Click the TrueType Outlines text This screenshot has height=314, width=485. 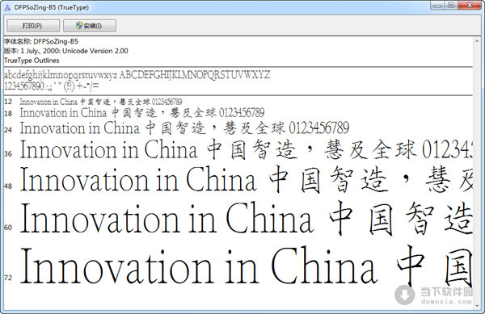tap(32, 61)
